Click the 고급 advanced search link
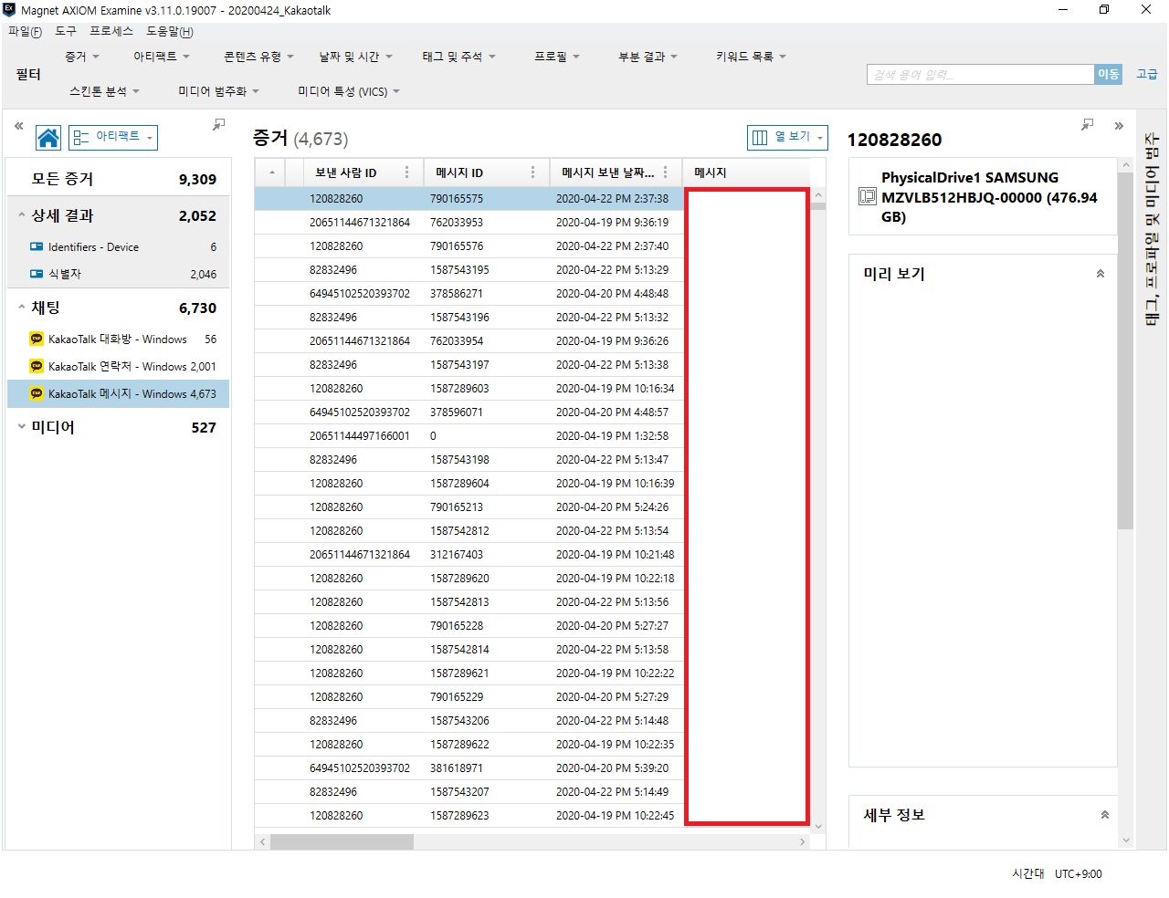 pos(1147,74)
